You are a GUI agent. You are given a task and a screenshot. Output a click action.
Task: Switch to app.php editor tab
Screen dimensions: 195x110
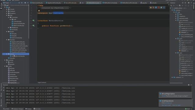coord(144,3)
